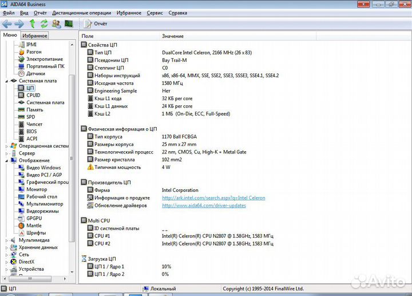This screenshot has width=412, height=296.
Task: Open the Справка menu
Action: (177, 13)
